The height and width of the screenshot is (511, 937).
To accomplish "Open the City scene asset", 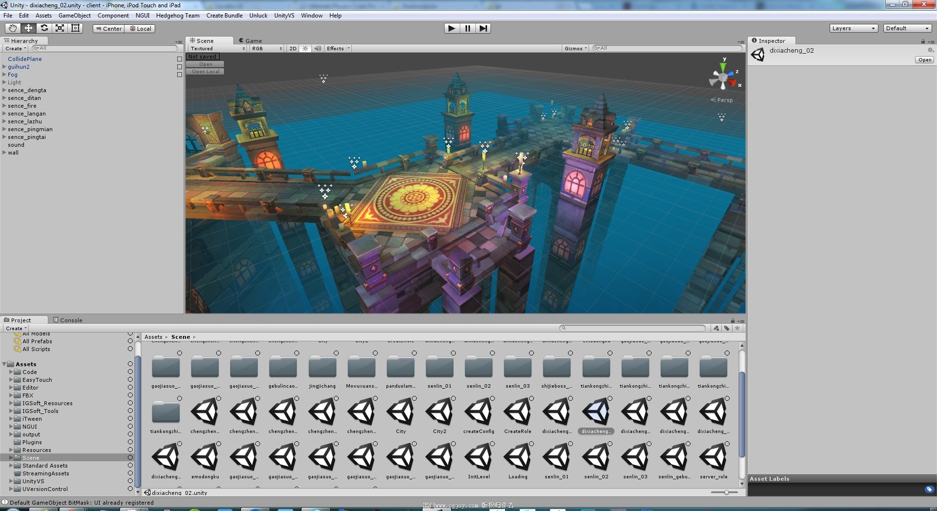I will tap(401, 415).
